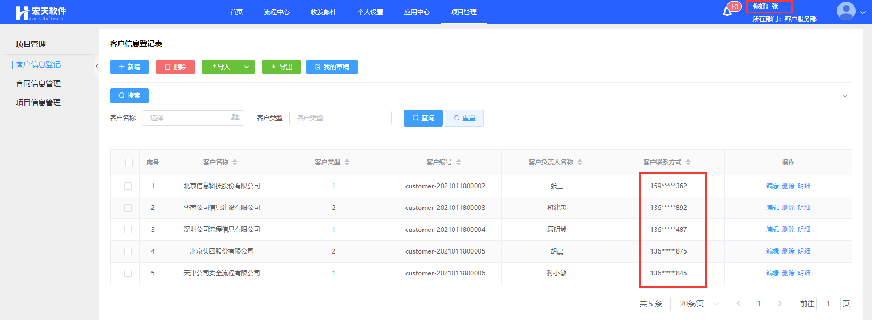This screenshot has height=320, width=872.
Task: Sort by 客户联系方式 column arrows
Action: coord(688,162)
